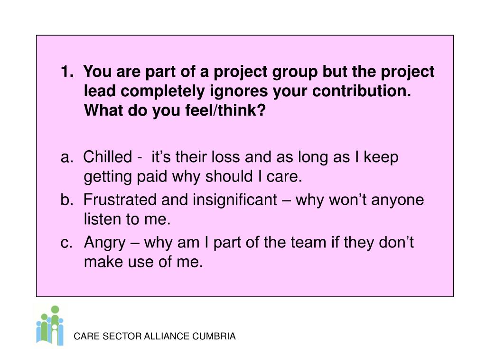Click the 'CARE SECTOR ALLIANCE CUMBRIA' footer text
Image resolution: width=486 pixels, height=364 pixels.
(x=154, y=336)
